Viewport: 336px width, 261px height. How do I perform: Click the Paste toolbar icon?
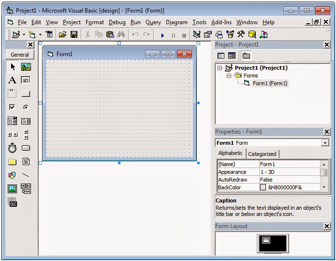point(110,34)
